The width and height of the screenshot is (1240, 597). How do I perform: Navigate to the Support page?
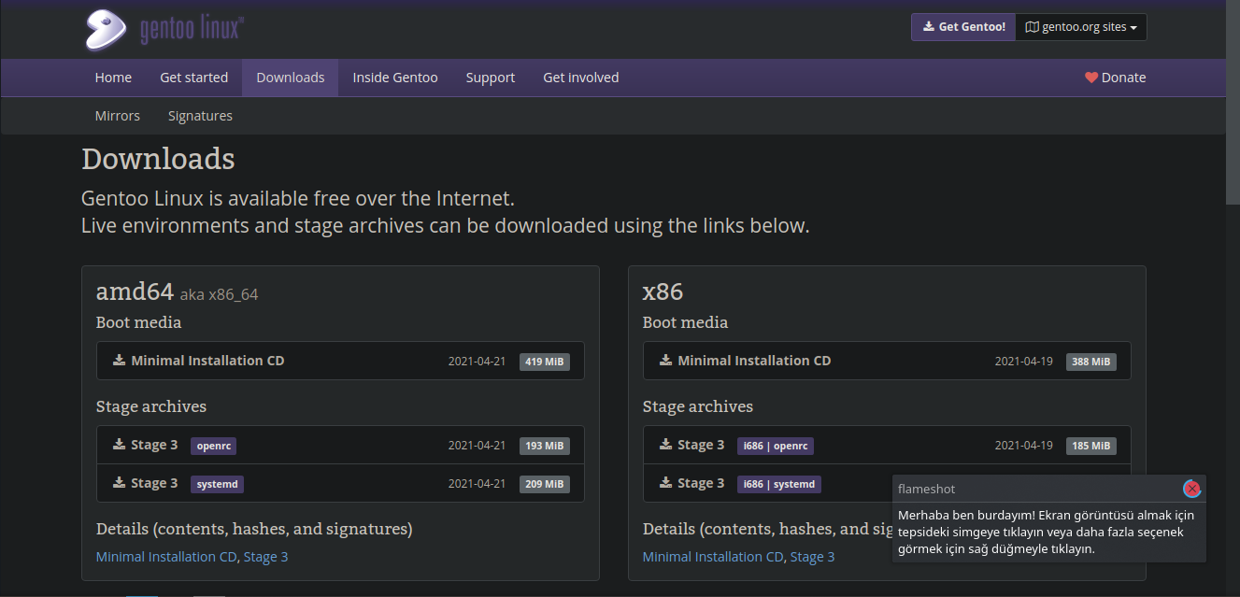tap(491, 78)
